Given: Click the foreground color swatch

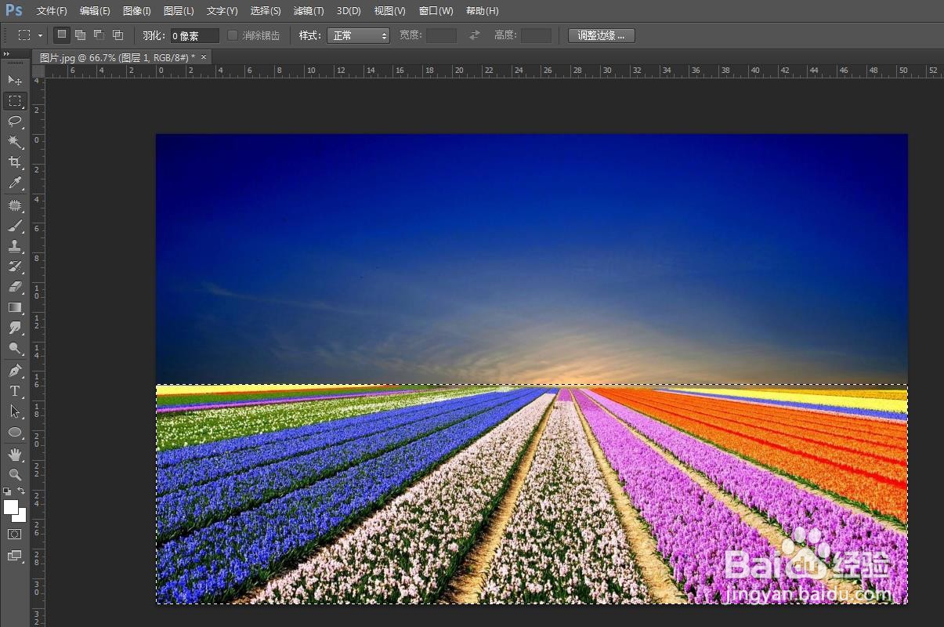Looking at the screenshot, I should 11,507.
